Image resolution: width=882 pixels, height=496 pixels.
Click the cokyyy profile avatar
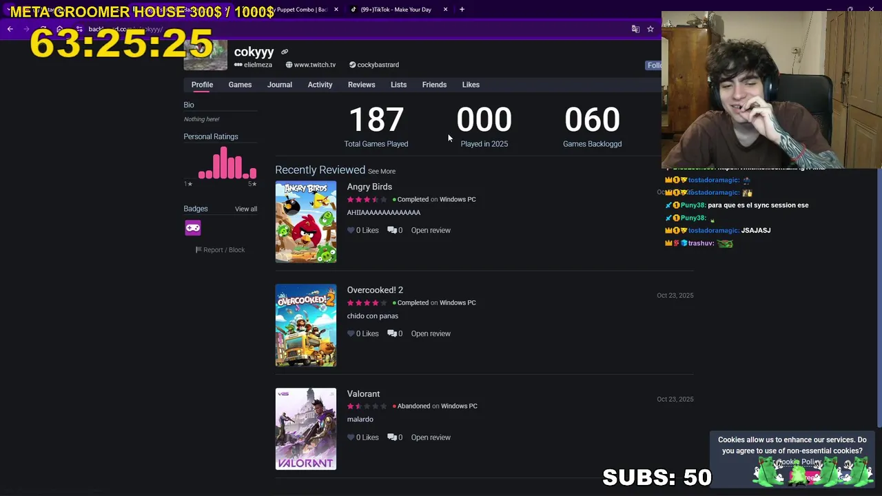point(205,55)
